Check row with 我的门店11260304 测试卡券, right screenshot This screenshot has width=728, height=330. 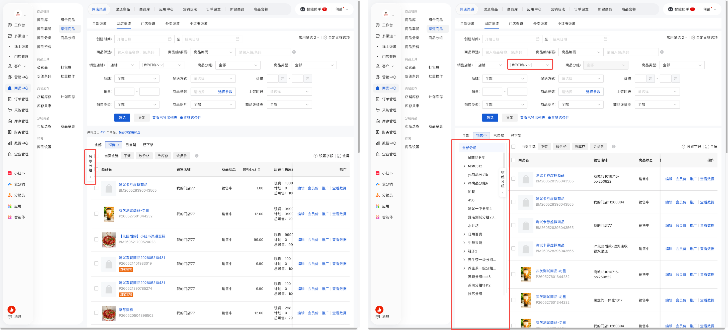click(x=514, y=202)
